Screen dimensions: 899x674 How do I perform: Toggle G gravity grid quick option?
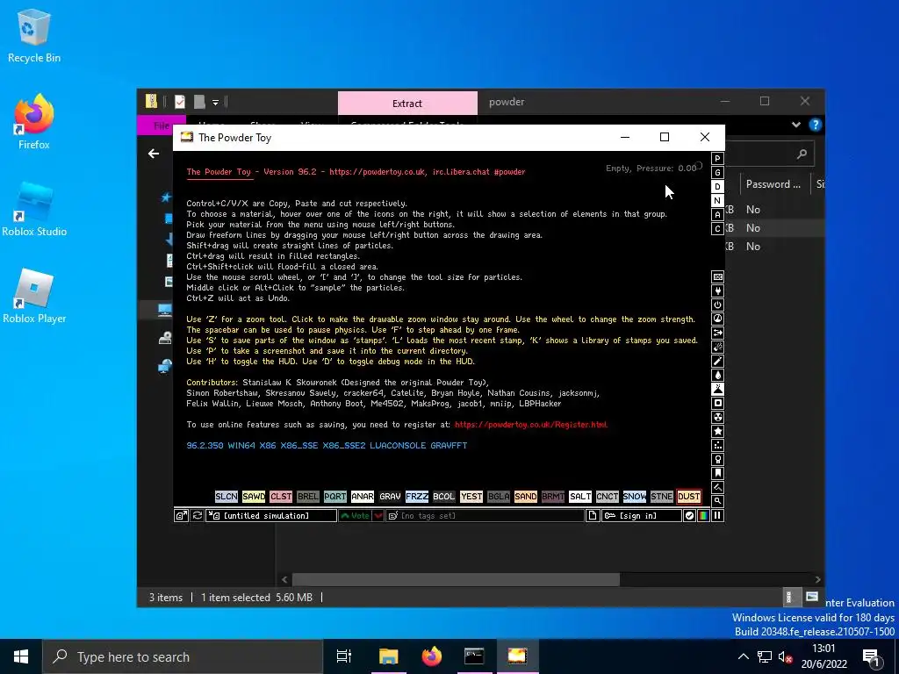tap(717, 173)
